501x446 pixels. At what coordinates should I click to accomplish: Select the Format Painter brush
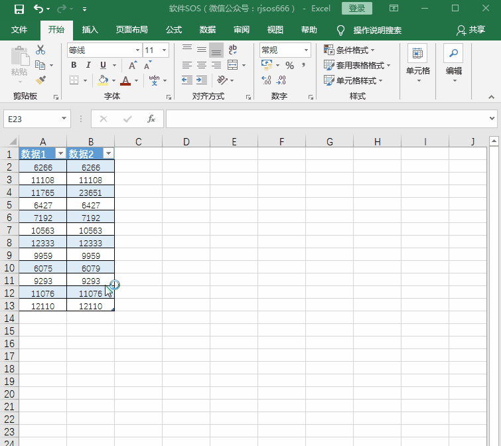[40, 80]
